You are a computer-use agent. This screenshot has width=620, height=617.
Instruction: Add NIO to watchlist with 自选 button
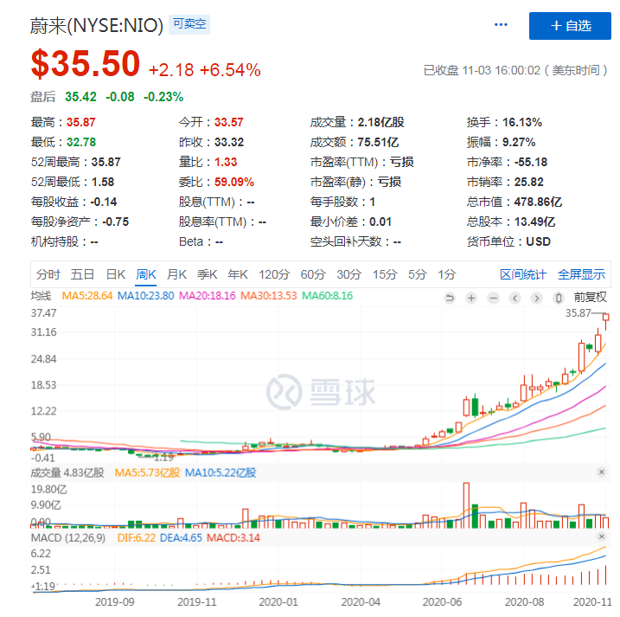click(570, 26)
